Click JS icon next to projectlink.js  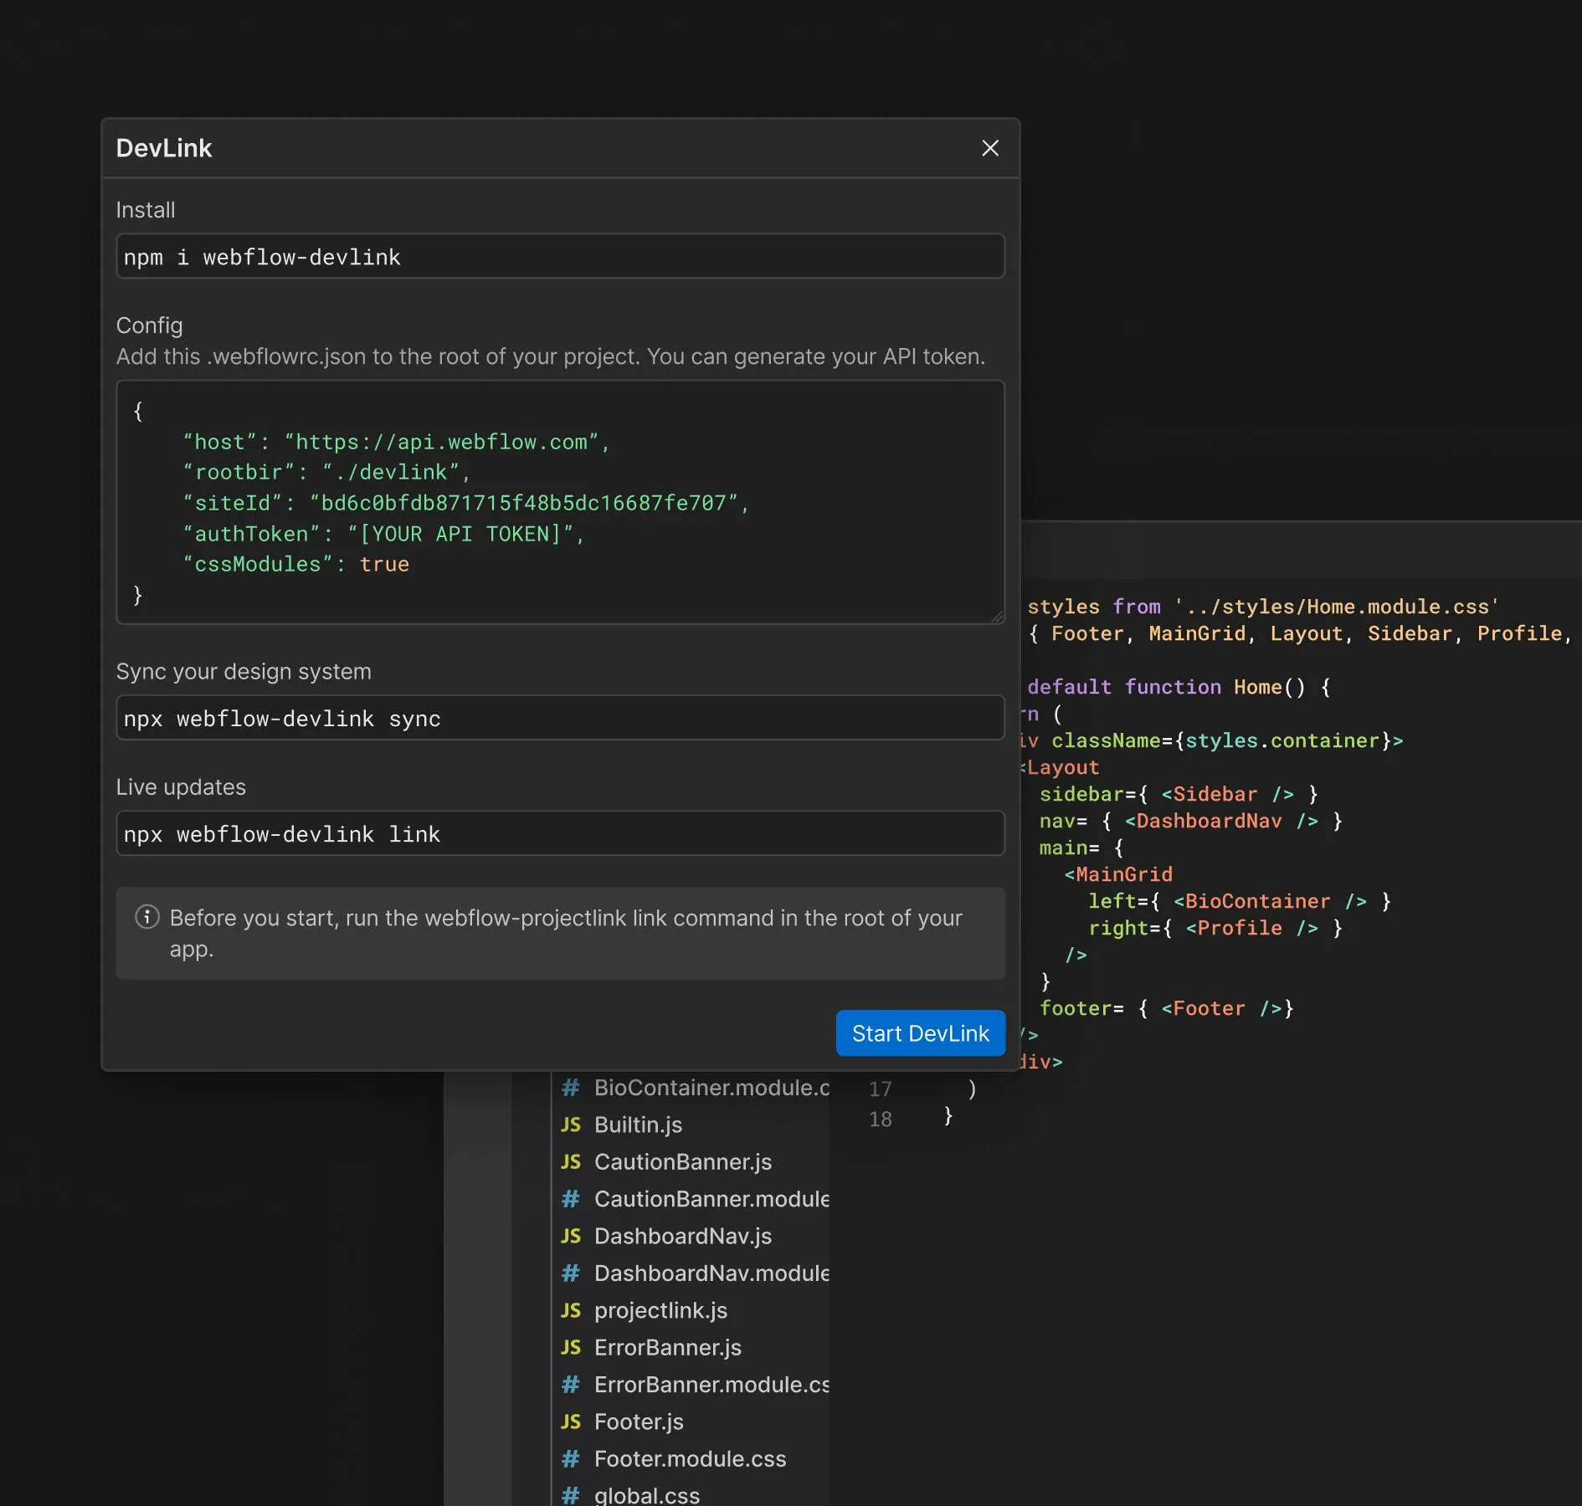[x=571, y=1310]
